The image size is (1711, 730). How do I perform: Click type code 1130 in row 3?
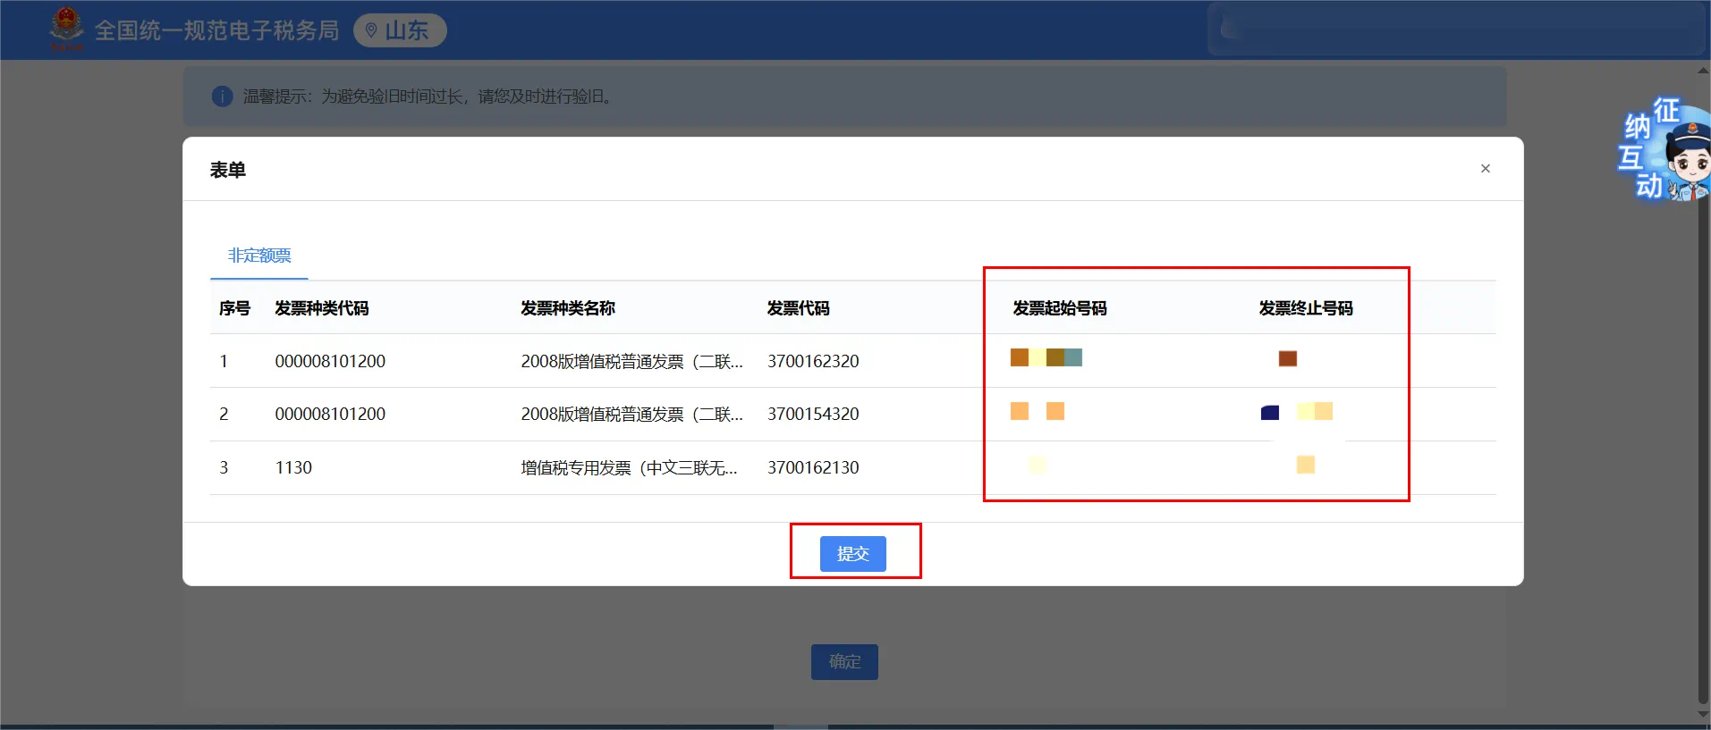[x=293, y=467]
